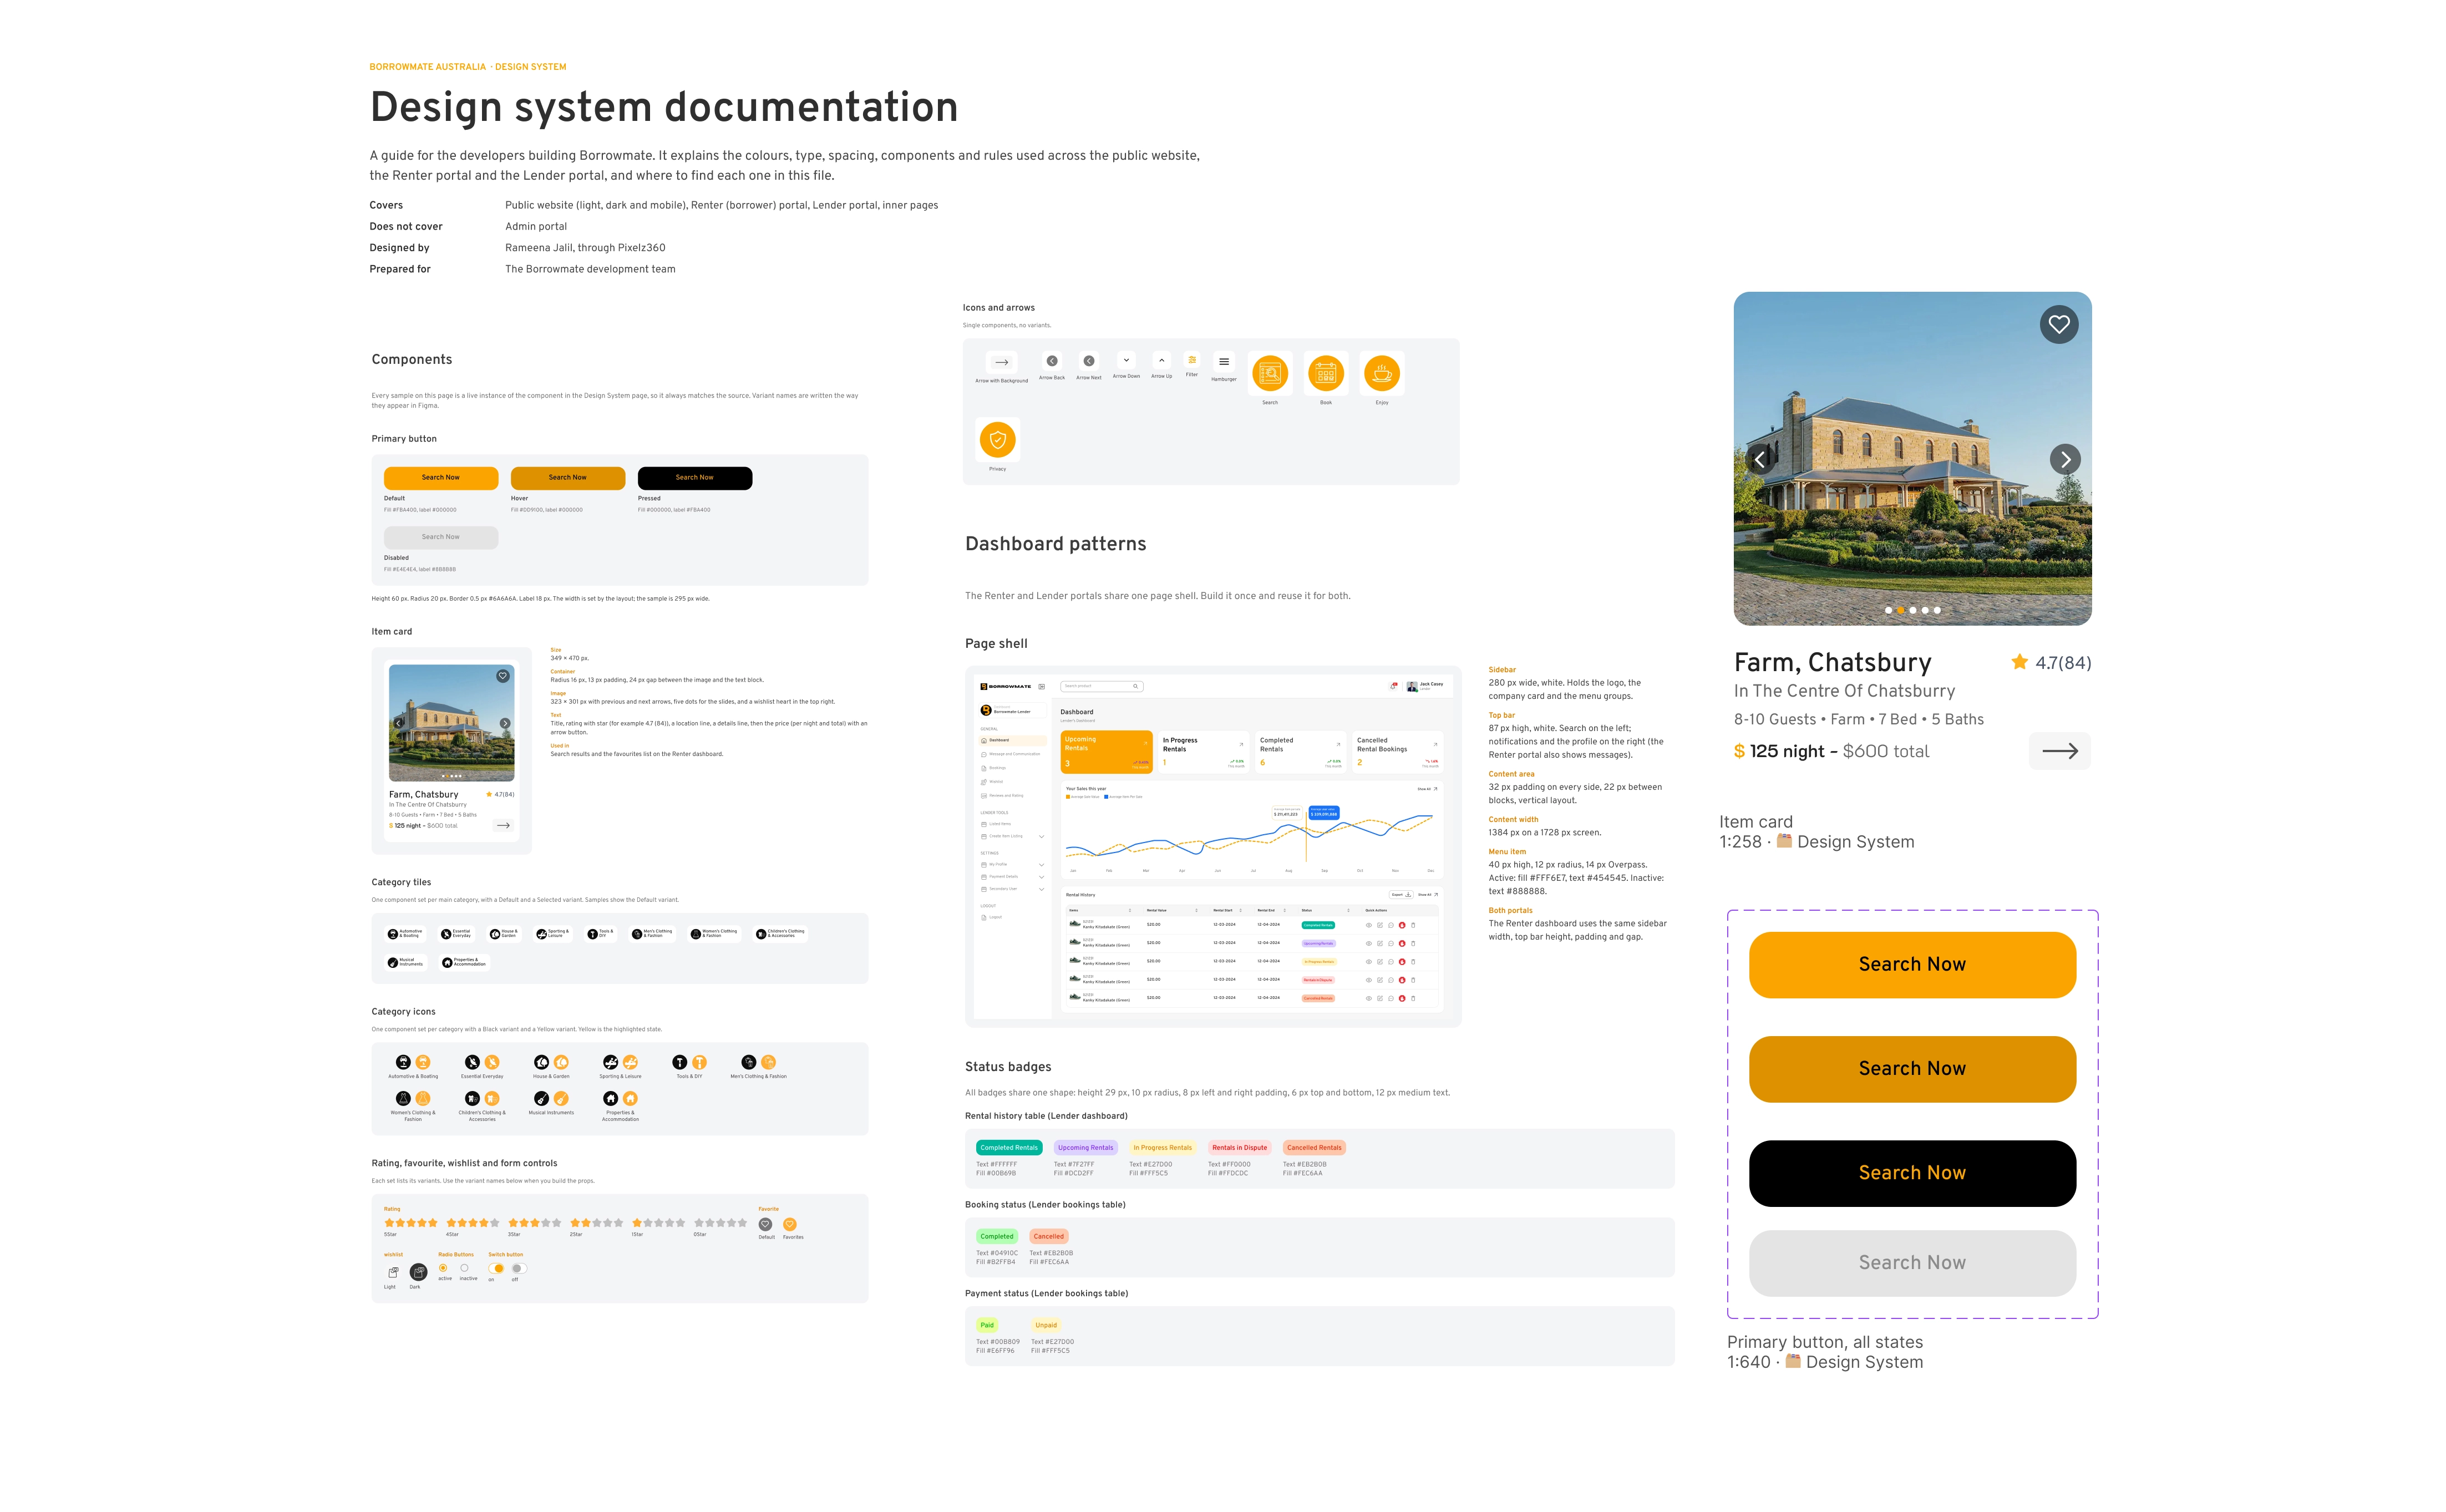Click the yellow Properties & Accommodation house icon
The image size is (2446, 1512).
(x=630, y=1098)
